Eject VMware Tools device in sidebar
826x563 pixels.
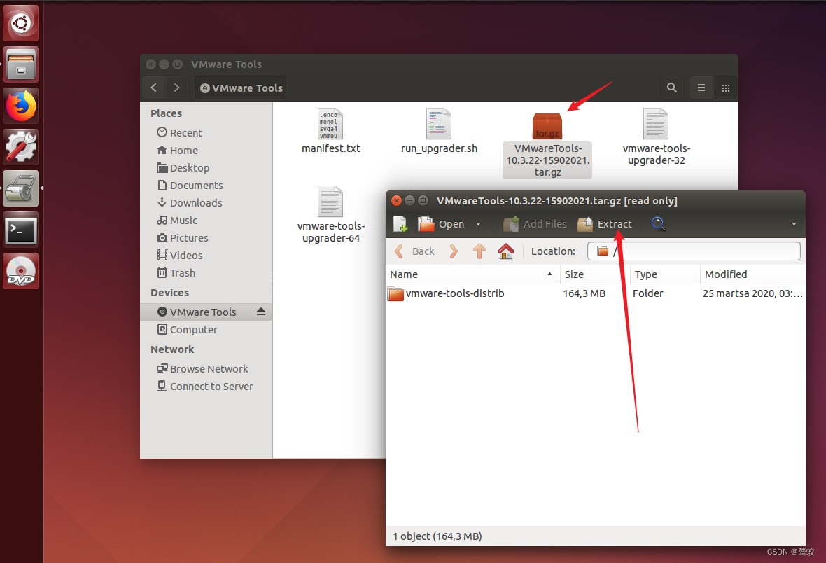coord(261,312)
